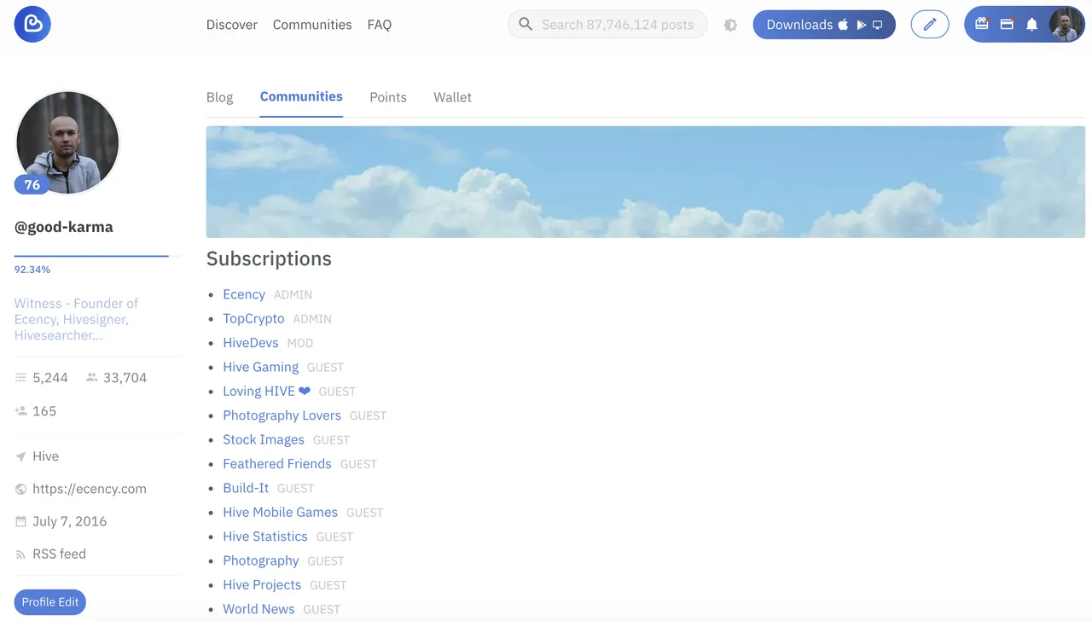Image resolution: width=1092 pixels, height=621 pixels.
Task: Click the following icon next to 165
Action: [x=21, y=411]
